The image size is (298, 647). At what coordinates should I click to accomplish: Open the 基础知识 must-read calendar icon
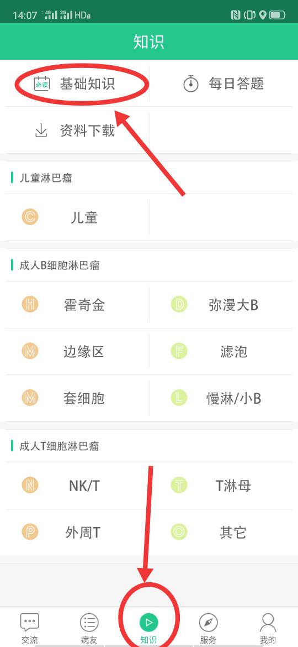[41, 84]
